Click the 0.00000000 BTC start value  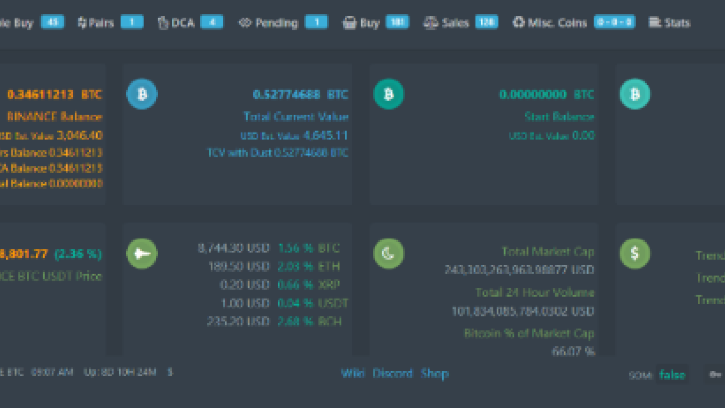(x=546, y=94)
